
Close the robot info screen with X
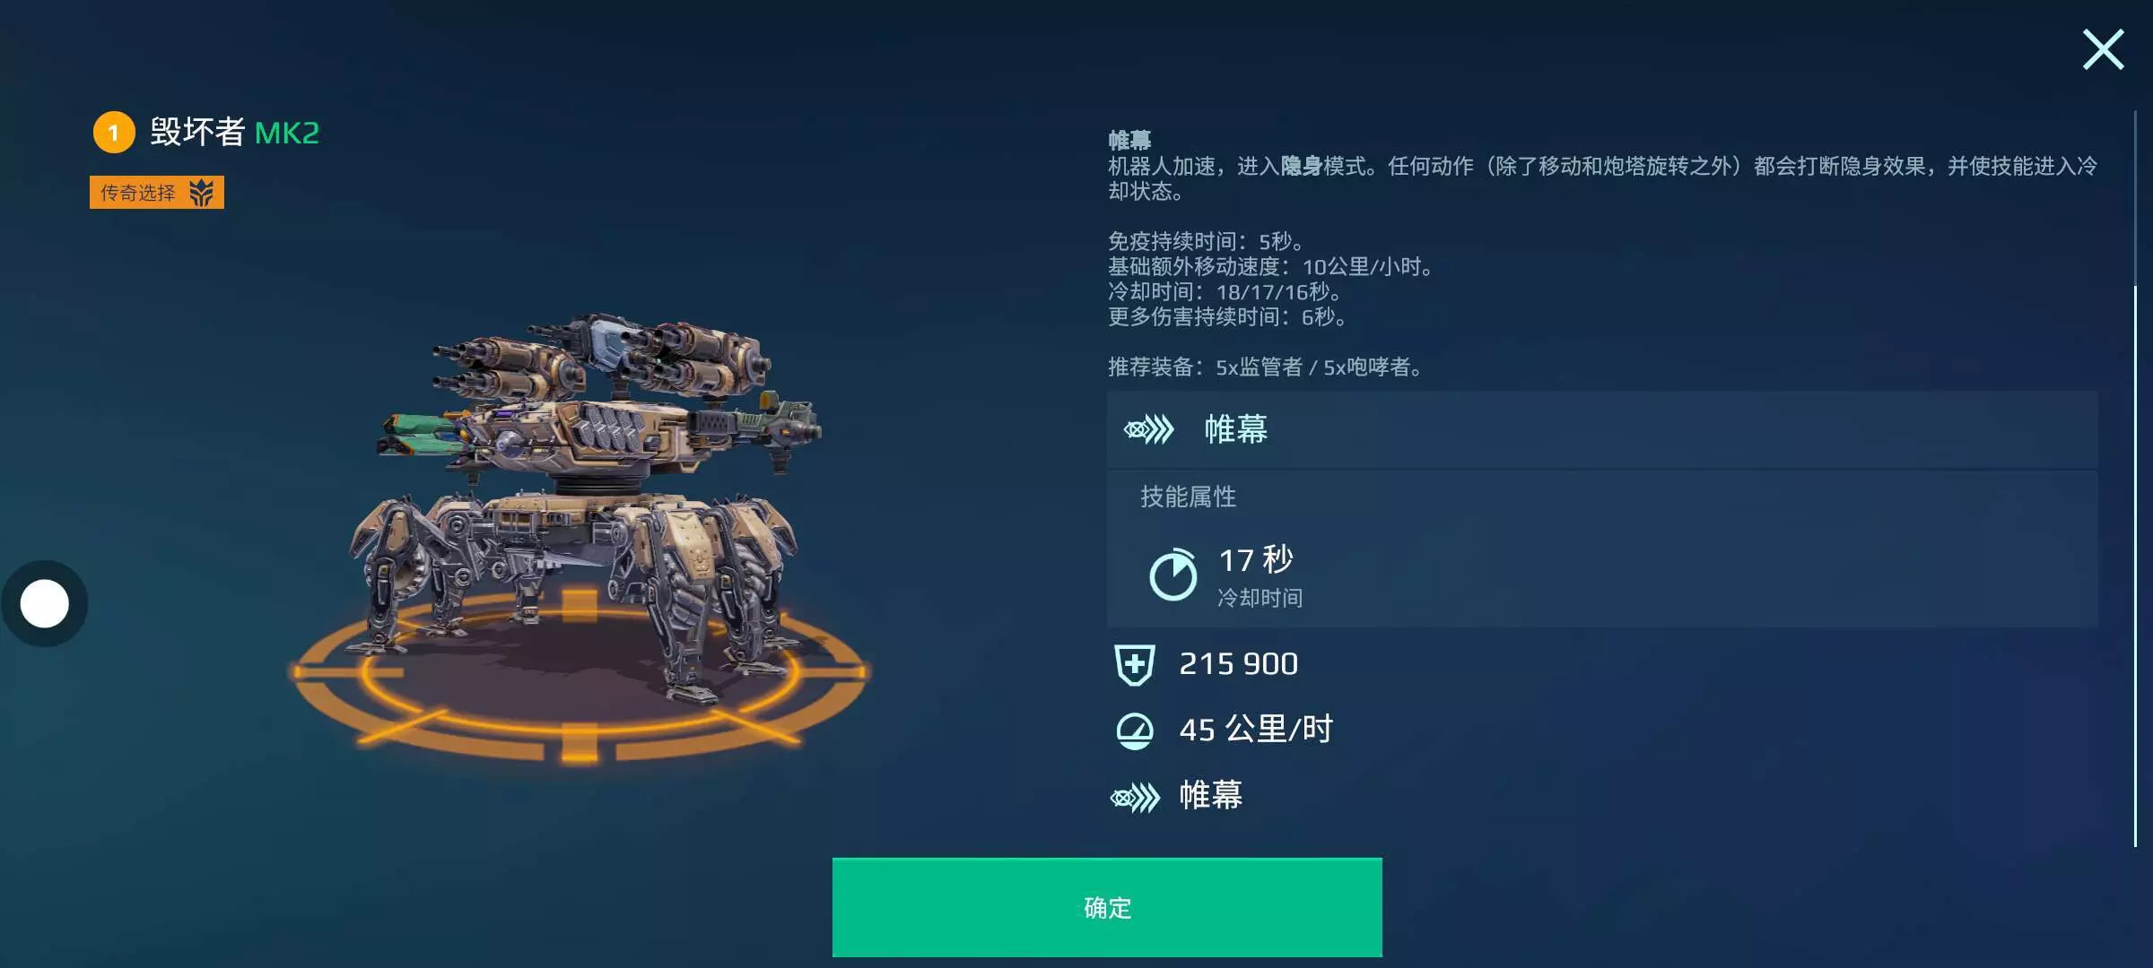tap(2103, 49)
